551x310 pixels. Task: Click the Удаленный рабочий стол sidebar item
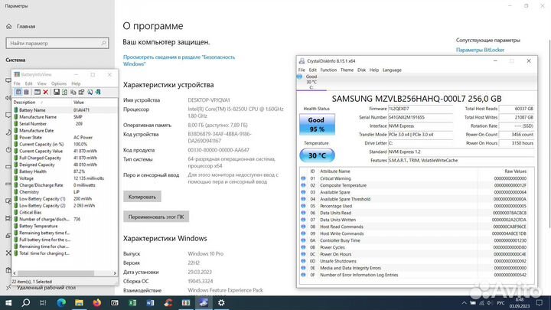[x=46, y=288]
